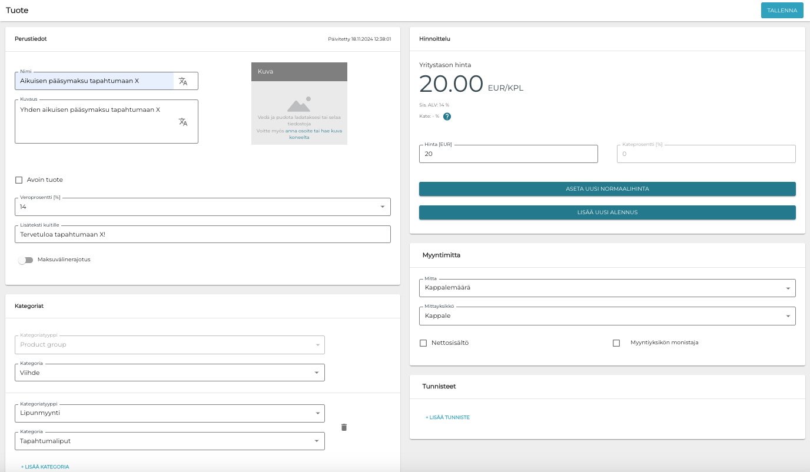Click the translate icon in the Nimi field
The height and width of the screenshot is (472, 810).
[183, 81]
